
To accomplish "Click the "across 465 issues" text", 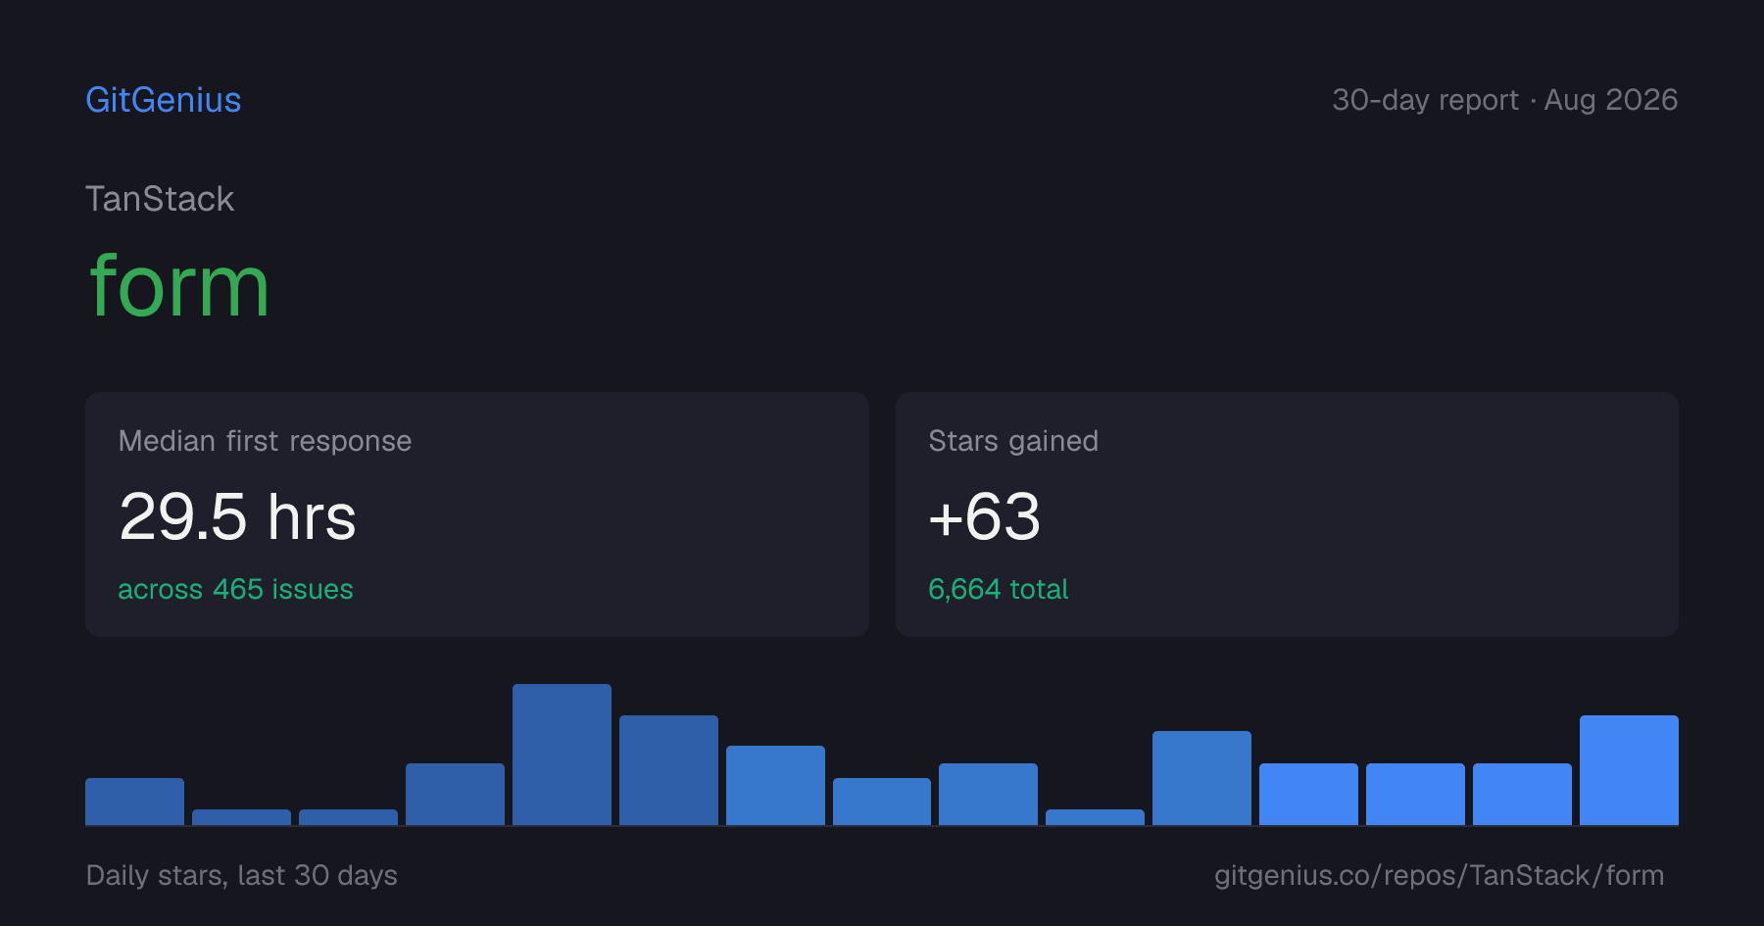I will coord(235,589).
